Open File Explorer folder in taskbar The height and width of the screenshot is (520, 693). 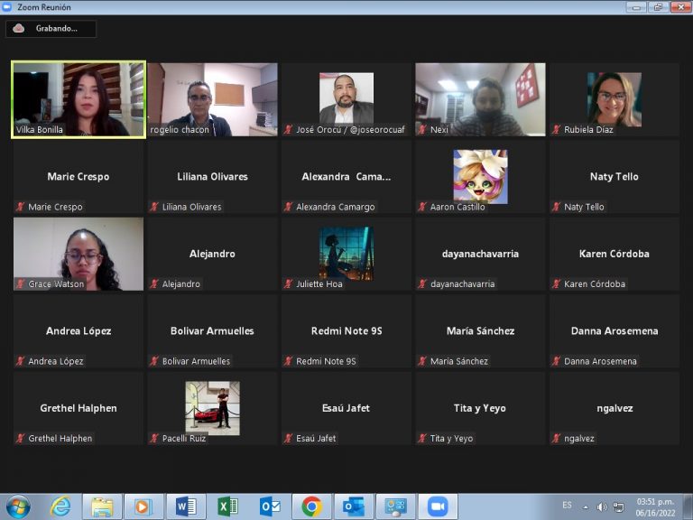102,506
